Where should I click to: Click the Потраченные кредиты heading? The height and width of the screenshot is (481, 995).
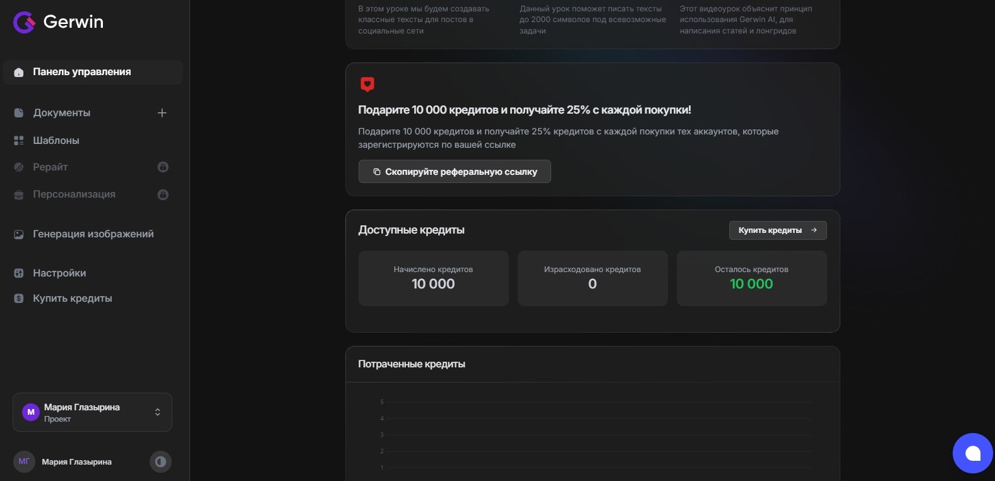tap(412, 364)
